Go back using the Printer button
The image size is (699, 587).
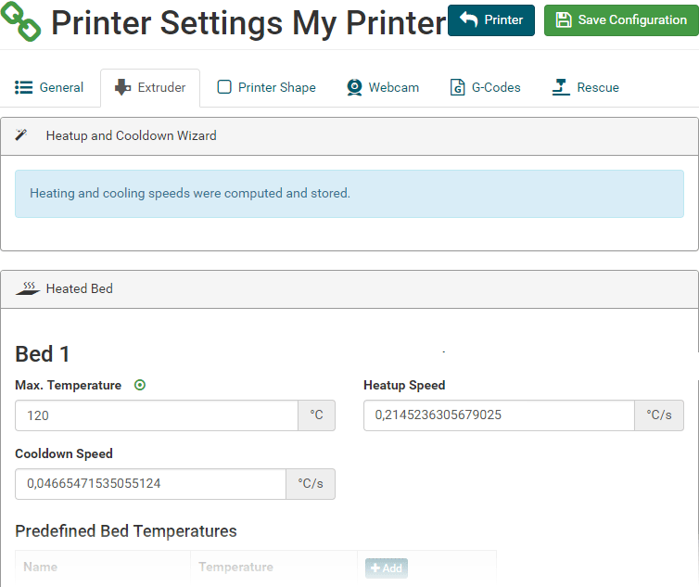tap(490, 20)
